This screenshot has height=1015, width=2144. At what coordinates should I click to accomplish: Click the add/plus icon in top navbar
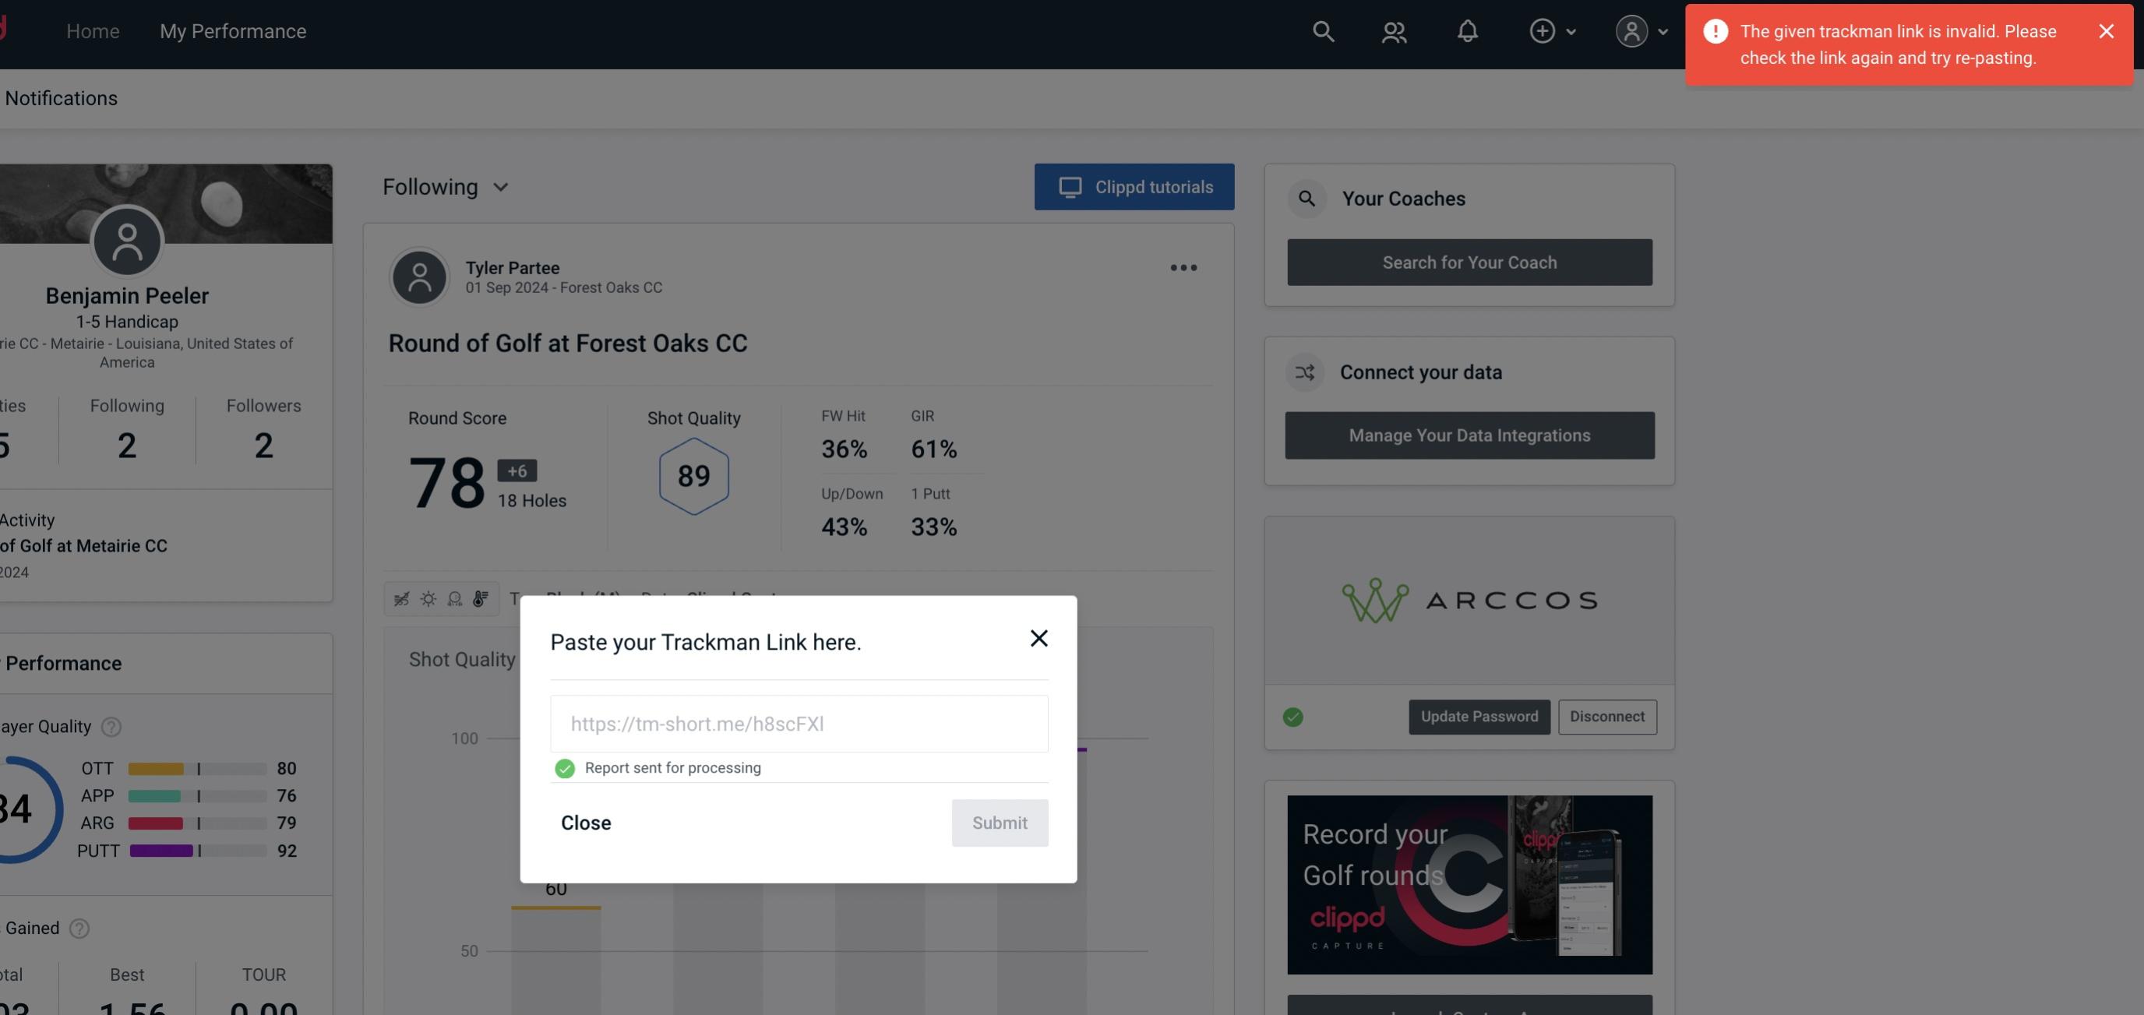[x=1543, y=30]
